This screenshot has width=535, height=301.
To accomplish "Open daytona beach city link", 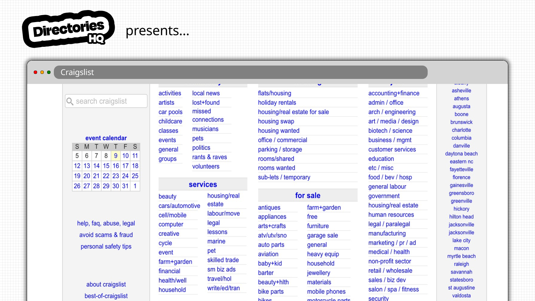I will coord(461,154).
